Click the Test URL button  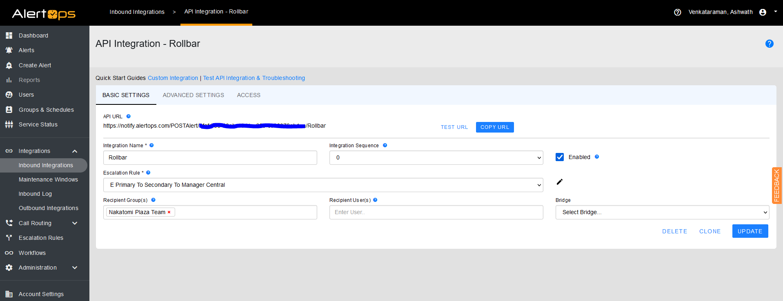click(454, 127)
